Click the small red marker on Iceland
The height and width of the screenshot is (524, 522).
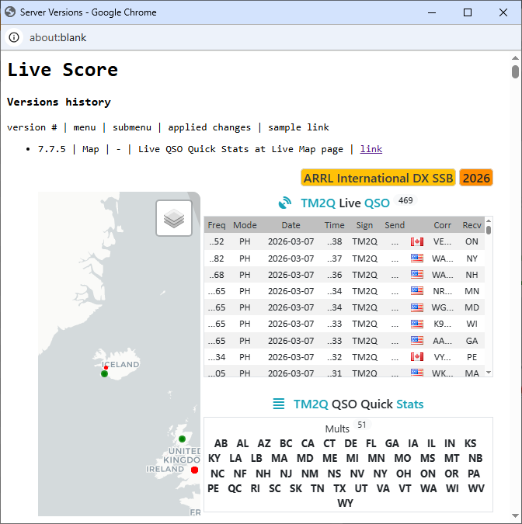(106, 368)
